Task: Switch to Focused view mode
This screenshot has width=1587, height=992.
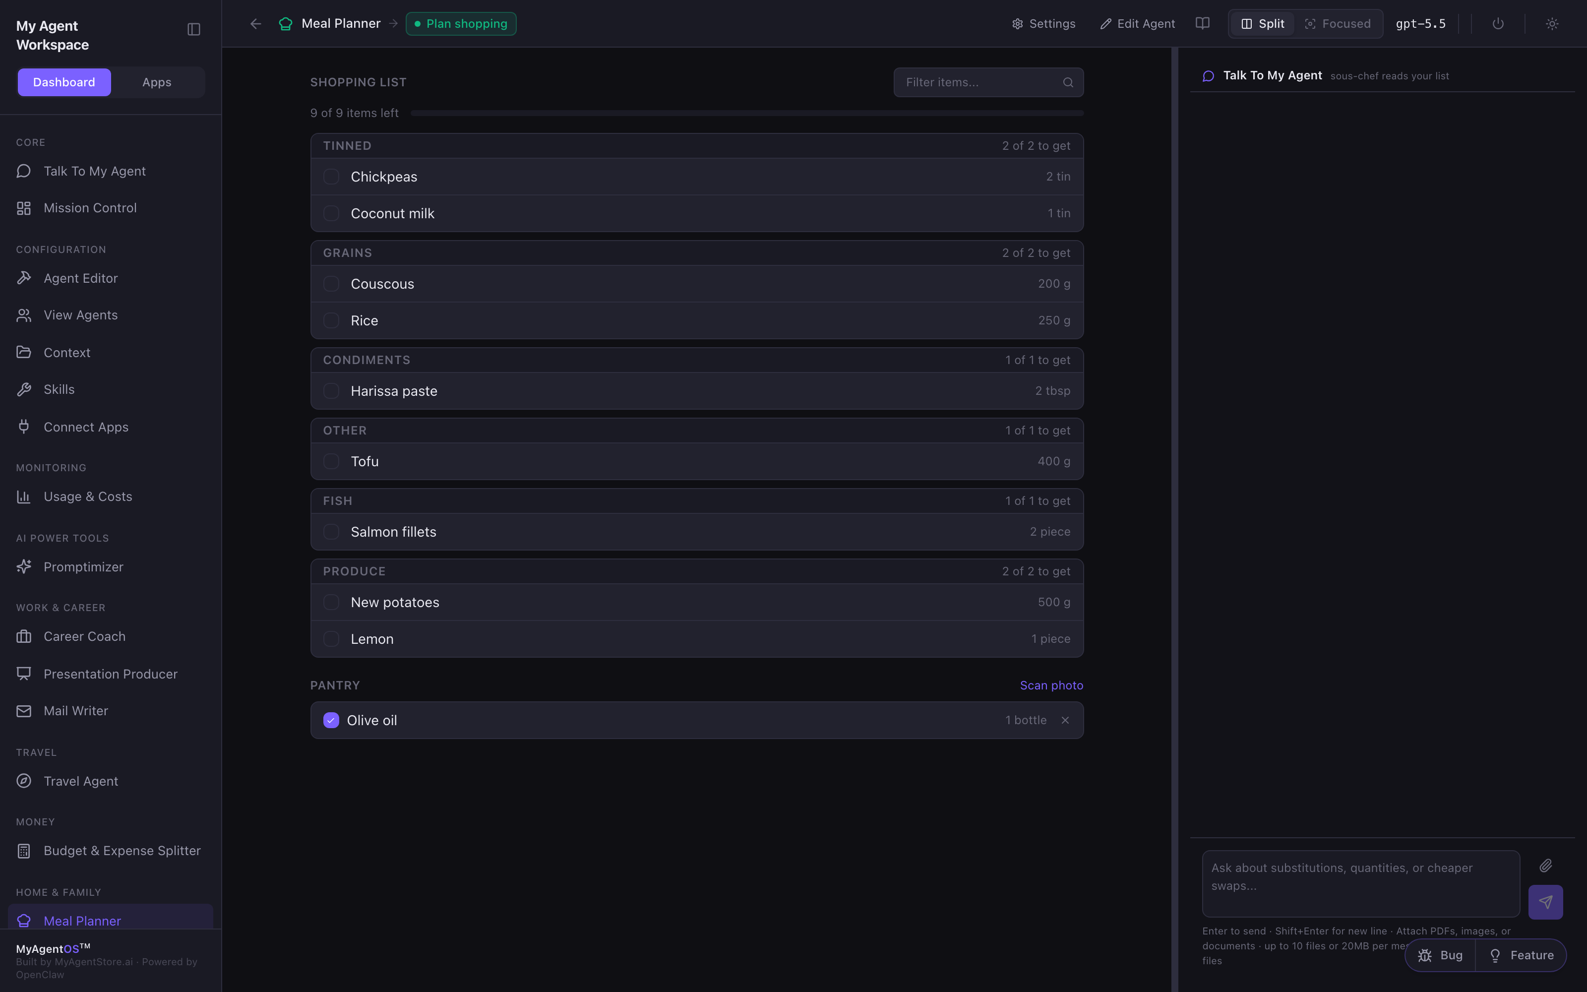Action: point(1337,24)
